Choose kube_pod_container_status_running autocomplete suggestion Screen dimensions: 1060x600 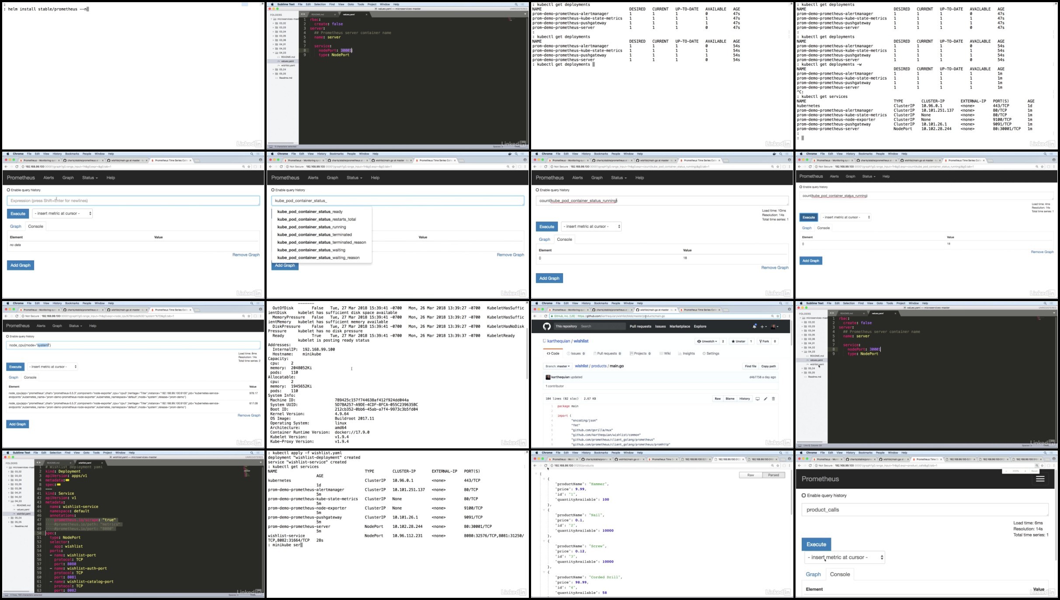tap(311, 227)
